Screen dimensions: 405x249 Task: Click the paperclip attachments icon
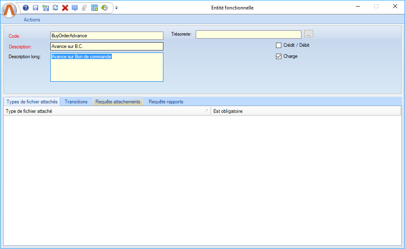click(x=84, y=7)
